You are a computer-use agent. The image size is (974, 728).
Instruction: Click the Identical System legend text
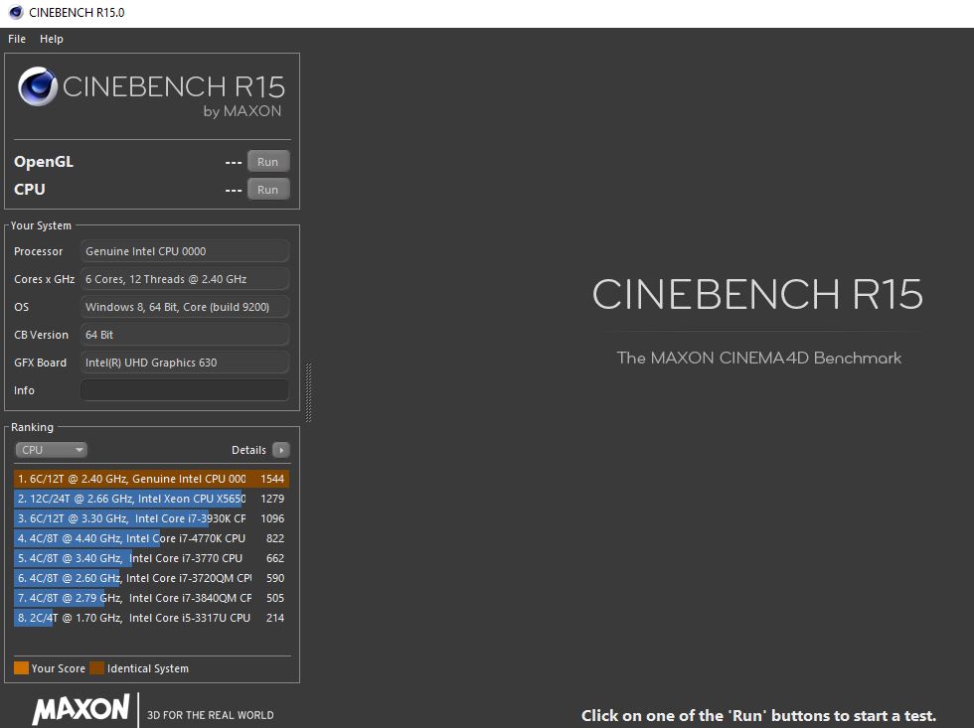[148, 668]
